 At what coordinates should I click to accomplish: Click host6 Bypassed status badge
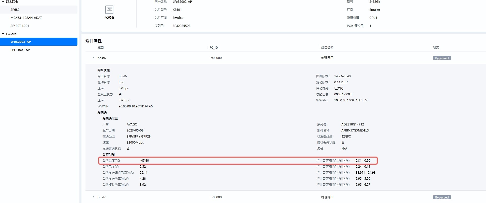442,58
